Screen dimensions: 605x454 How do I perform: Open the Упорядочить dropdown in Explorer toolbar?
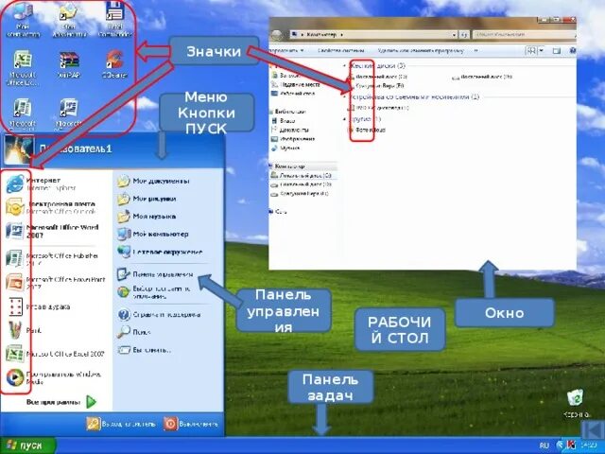pyautogui.click(x=285, y=50)
